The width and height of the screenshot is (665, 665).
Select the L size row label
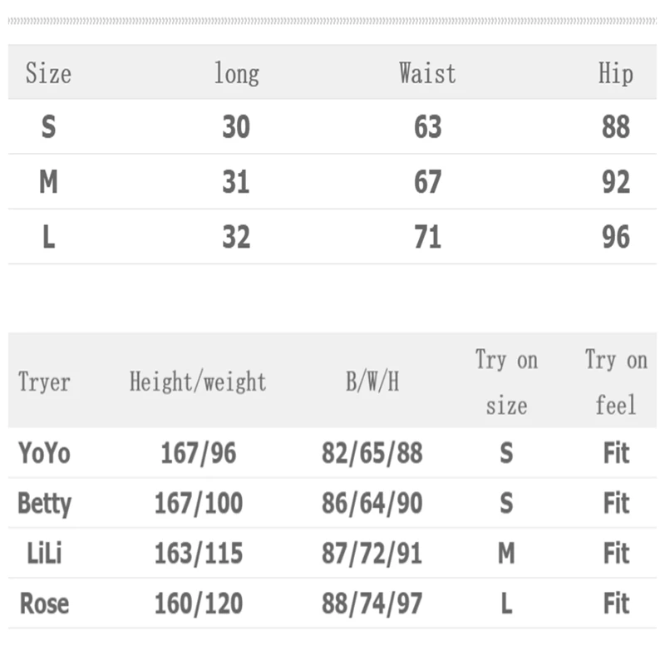point(48,238)
